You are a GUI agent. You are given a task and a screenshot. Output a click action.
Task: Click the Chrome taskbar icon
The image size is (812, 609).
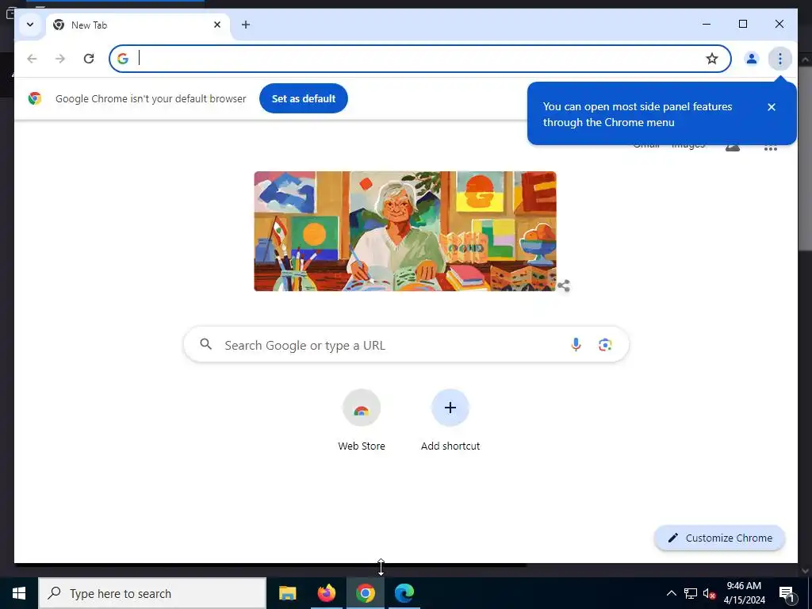tap(365, 593)
